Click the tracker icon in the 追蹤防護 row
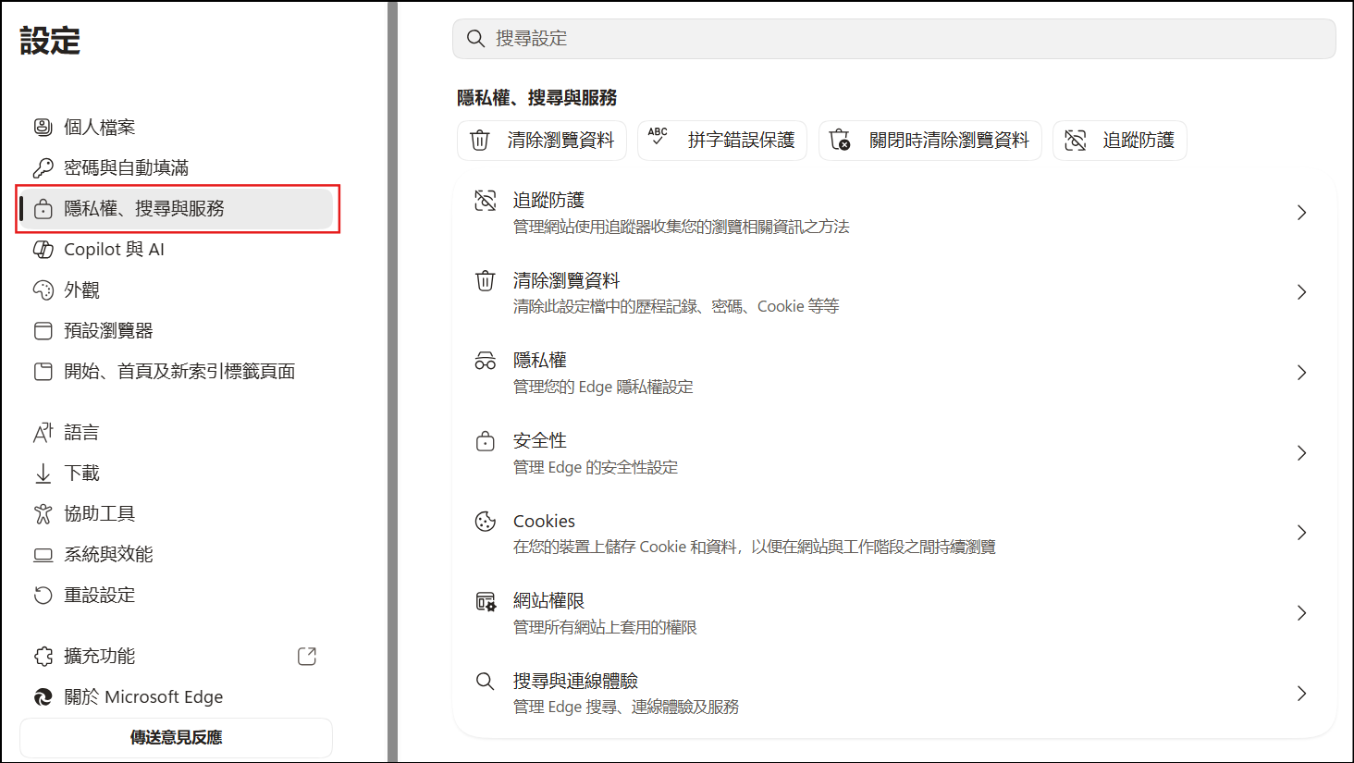This screenshot has height=763, width=1354. [486, 201]
